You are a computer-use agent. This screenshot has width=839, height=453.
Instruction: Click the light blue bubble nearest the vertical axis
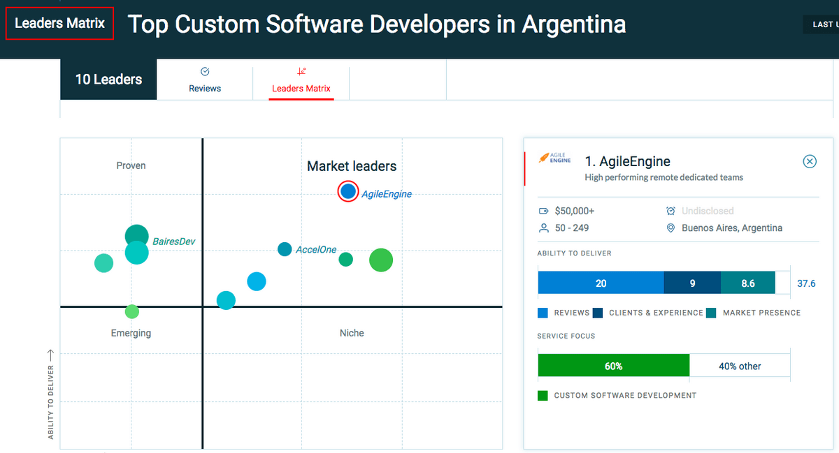tap(226, 300)
